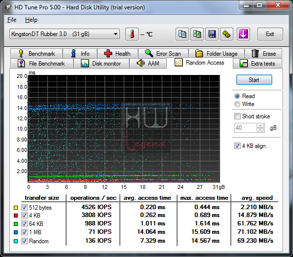
Task: Select the Write radio option
Action: pyautogui.click(x=244, y=104)
